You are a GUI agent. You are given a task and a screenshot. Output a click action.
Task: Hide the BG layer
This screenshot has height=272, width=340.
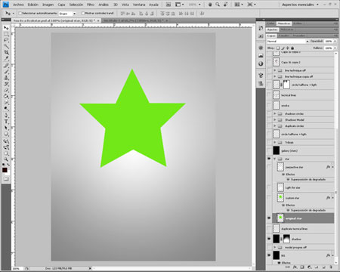pos(269,255)
